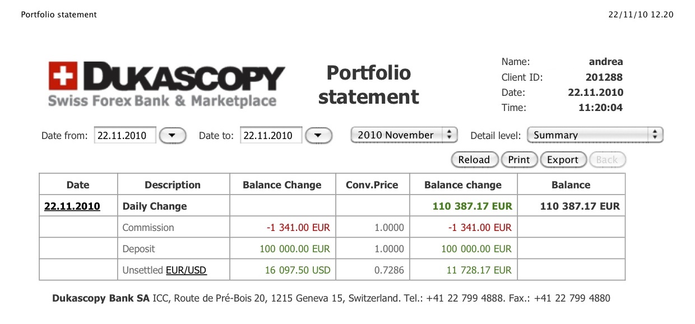Expand the 2010 November month selector
Image resolution: width=695 pixels, height=324 pixels.
click(x=404, y=135)
